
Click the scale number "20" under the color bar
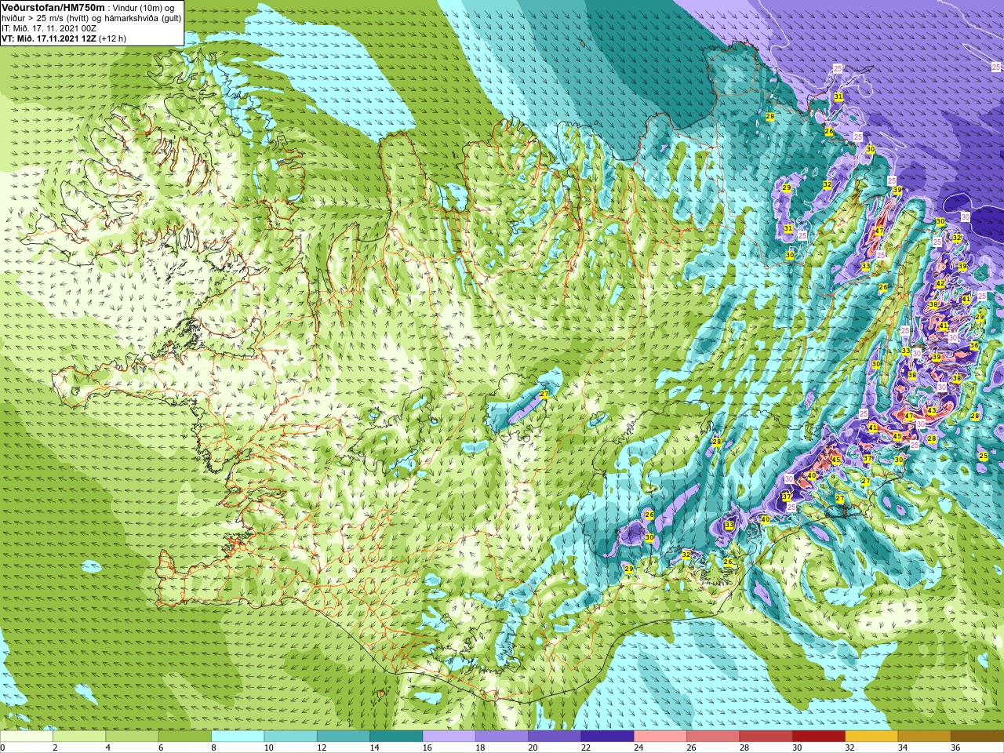pos(533,748)
